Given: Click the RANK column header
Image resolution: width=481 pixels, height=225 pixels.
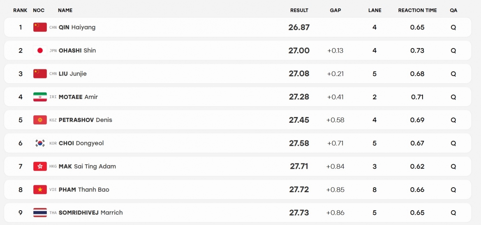Looking at the screenshot, I should pos(20,10).
